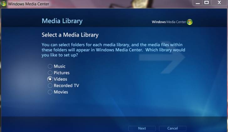The height and width of the screenshot is (132, 228).
Task: Click the title bar Media Center icon
Action: click(3, 3)
